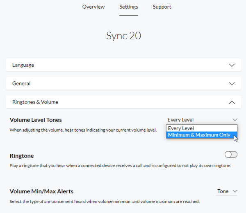
Task: Click the chevron next to Tone
Action: tap(235, 191)
